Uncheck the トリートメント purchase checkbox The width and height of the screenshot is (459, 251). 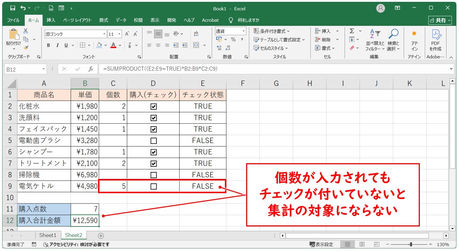coord(154,163)
